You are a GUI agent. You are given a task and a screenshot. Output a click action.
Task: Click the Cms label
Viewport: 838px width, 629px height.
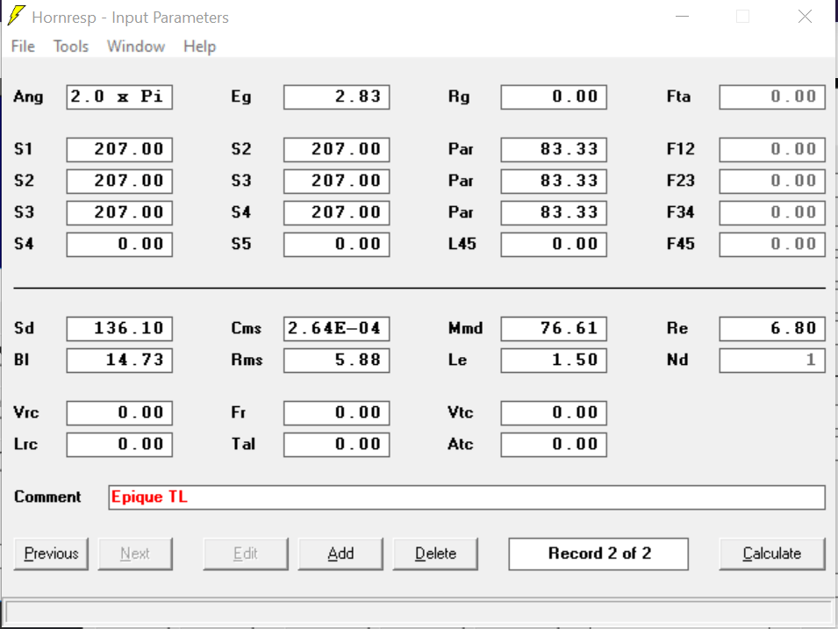(247, 328)
